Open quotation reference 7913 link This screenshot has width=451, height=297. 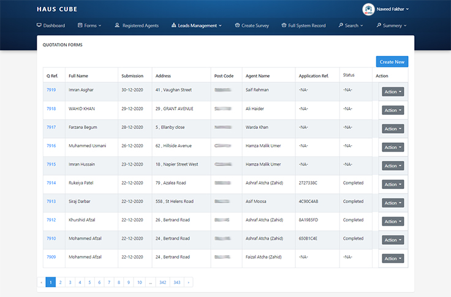pyautogui.click(x=51, y=201)
